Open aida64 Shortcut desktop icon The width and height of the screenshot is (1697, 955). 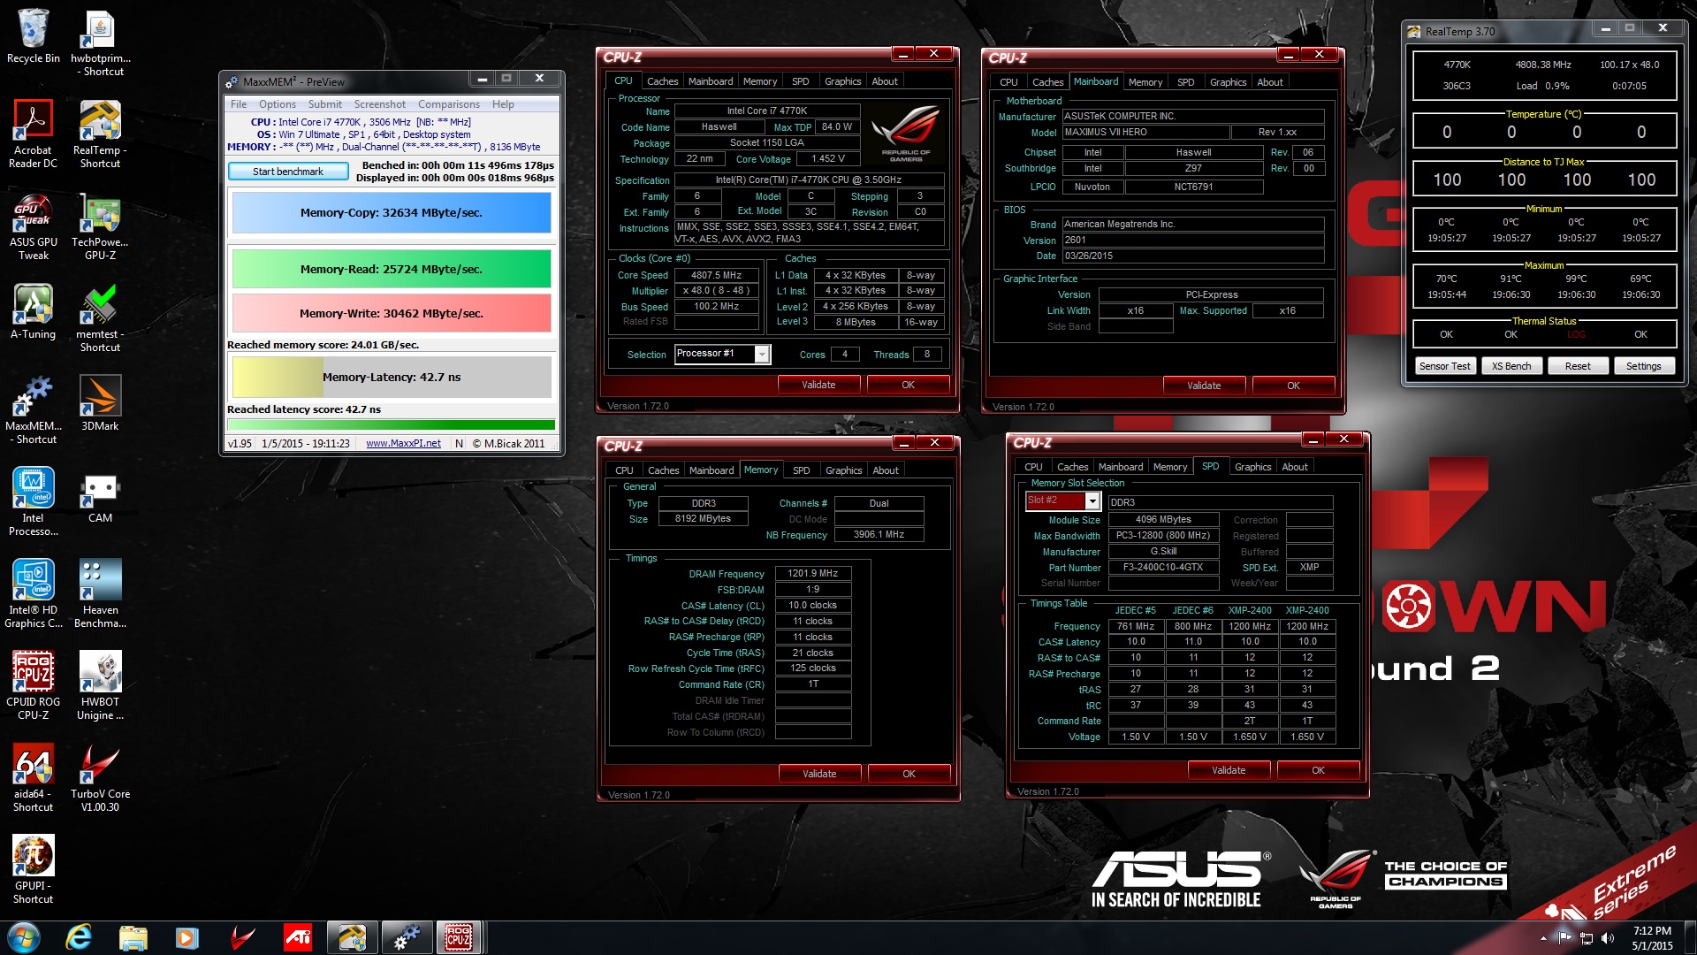tap(33, 777)
